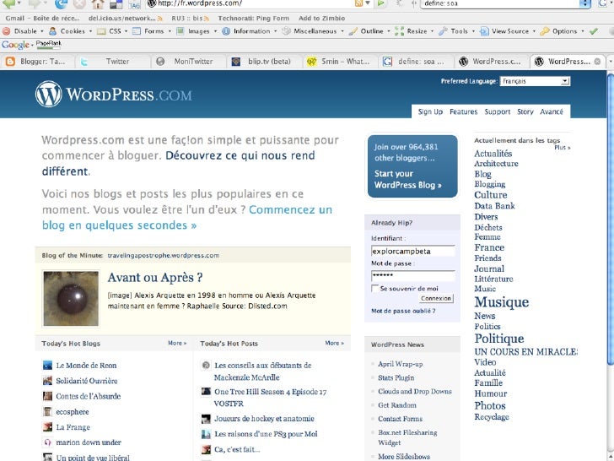Viewport: 614px width, 461px height.
Task: Open the Avant ou Après post title
Action: tap(154, 278)
